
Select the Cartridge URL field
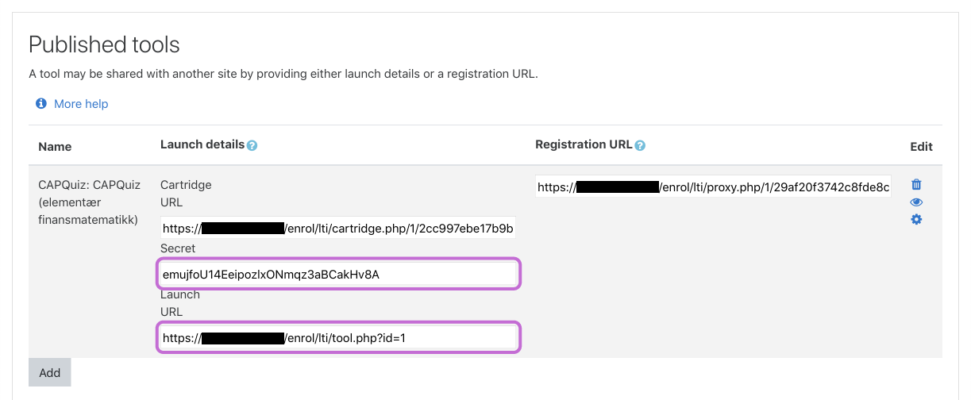[x=338, y=229]
